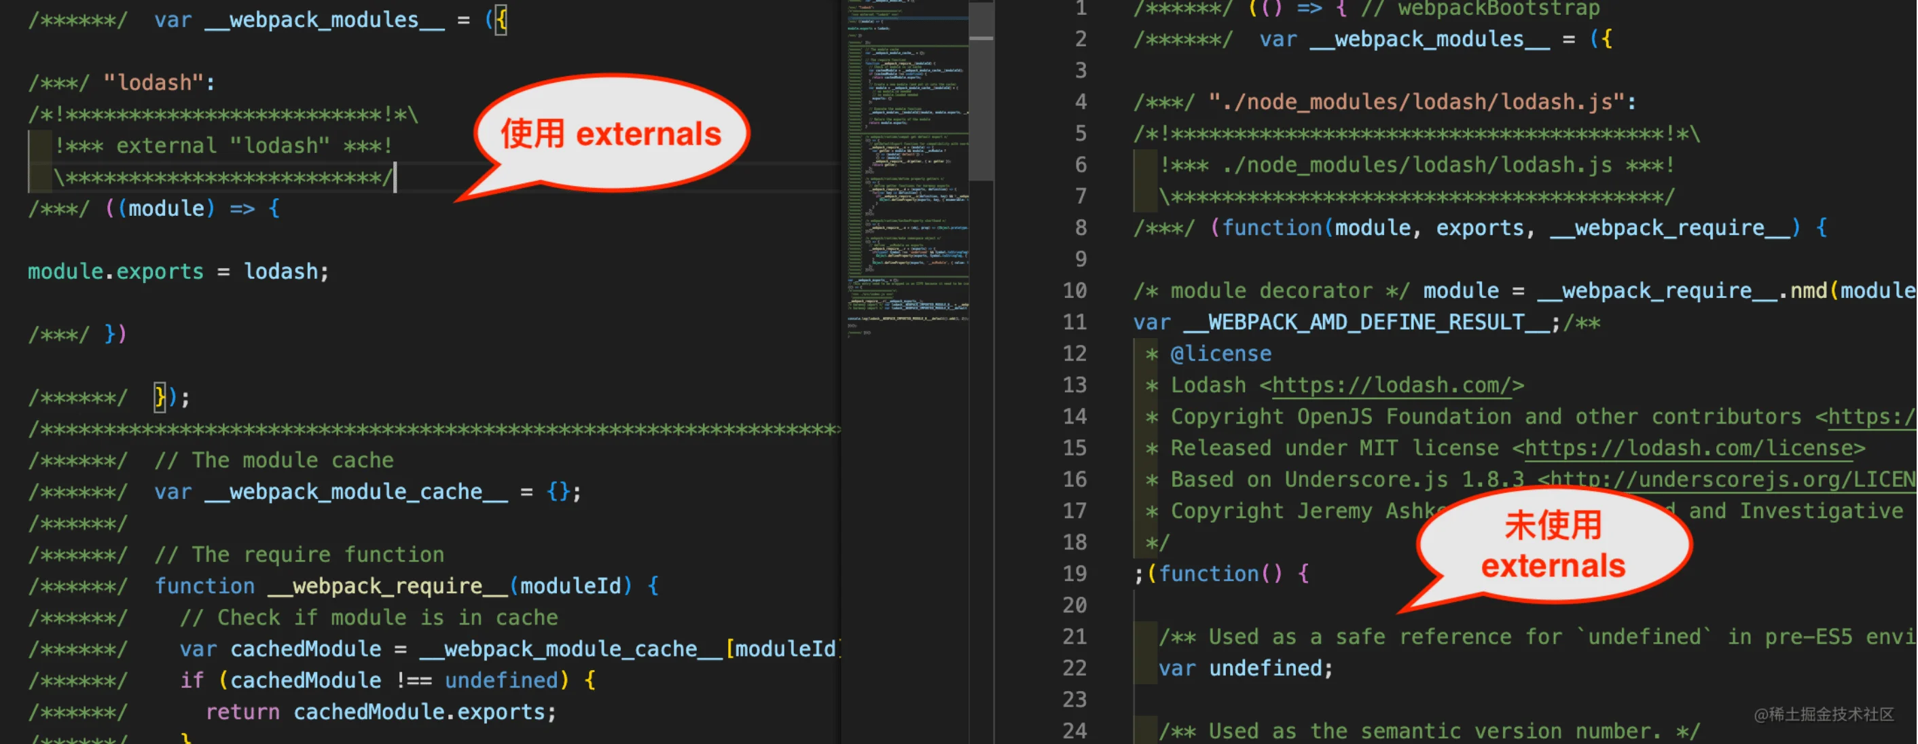1918x744 pixels.
Task: Click the !*** ./node_modules/lodash/lodash.js ***! comment on line 6
Action: coord(1417,165)
